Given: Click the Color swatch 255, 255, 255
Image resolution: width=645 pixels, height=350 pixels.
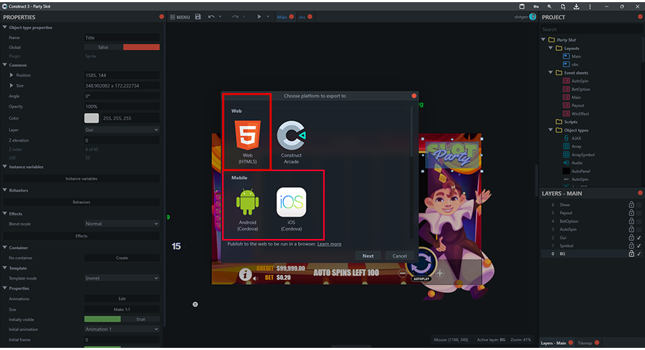Looking at the screenshot, I should click(91, 118).
